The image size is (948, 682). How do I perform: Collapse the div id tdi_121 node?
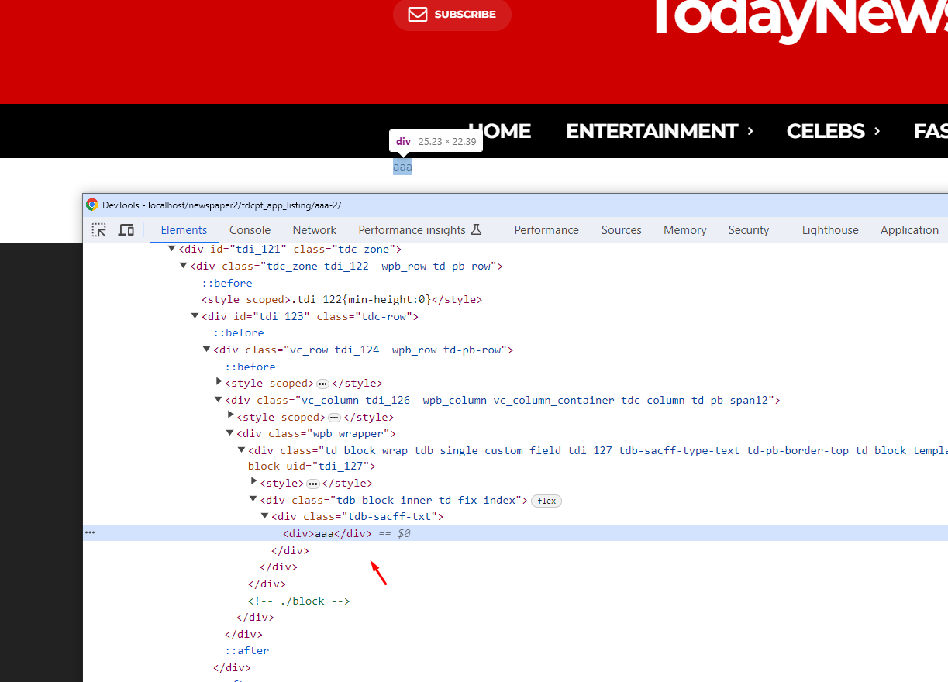171,249
